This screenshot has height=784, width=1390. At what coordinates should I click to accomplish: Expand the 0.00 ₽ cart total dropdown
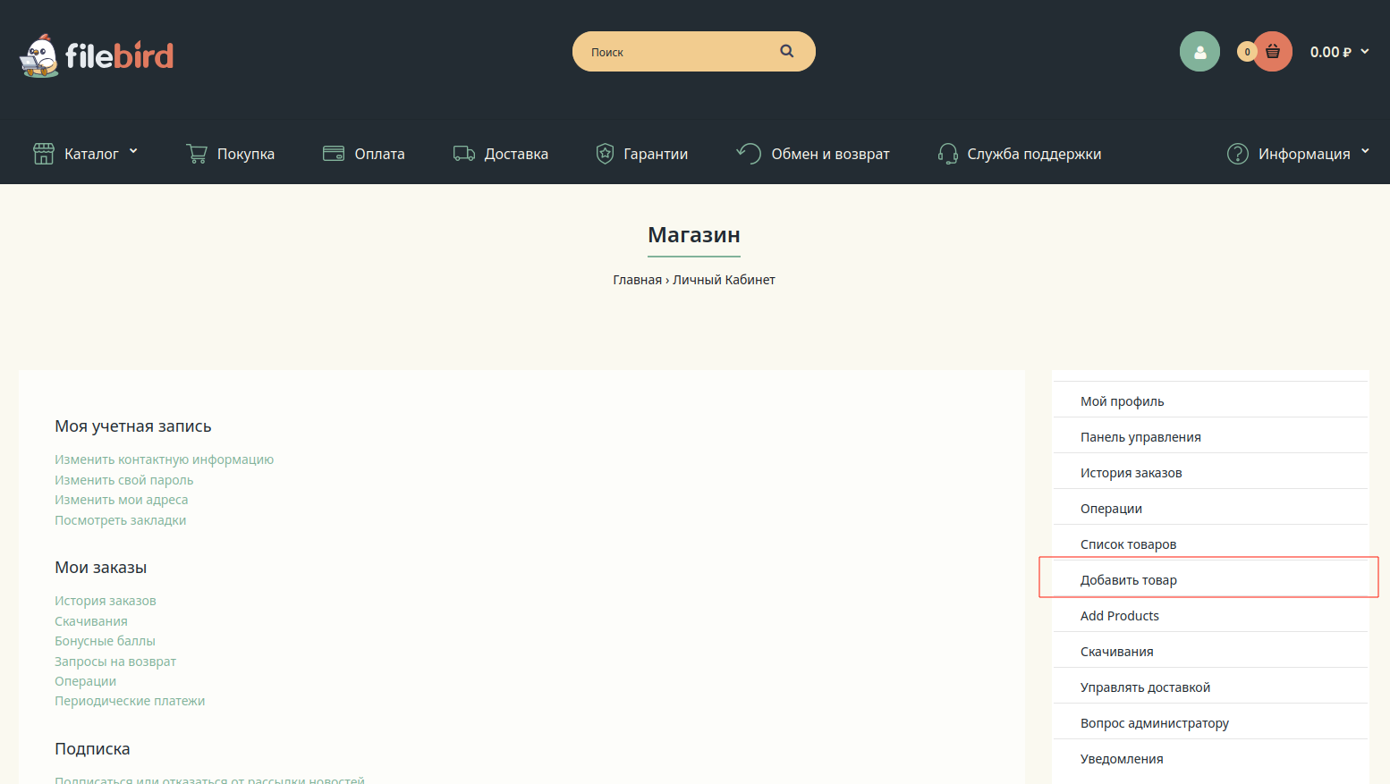coord(1339,52)
